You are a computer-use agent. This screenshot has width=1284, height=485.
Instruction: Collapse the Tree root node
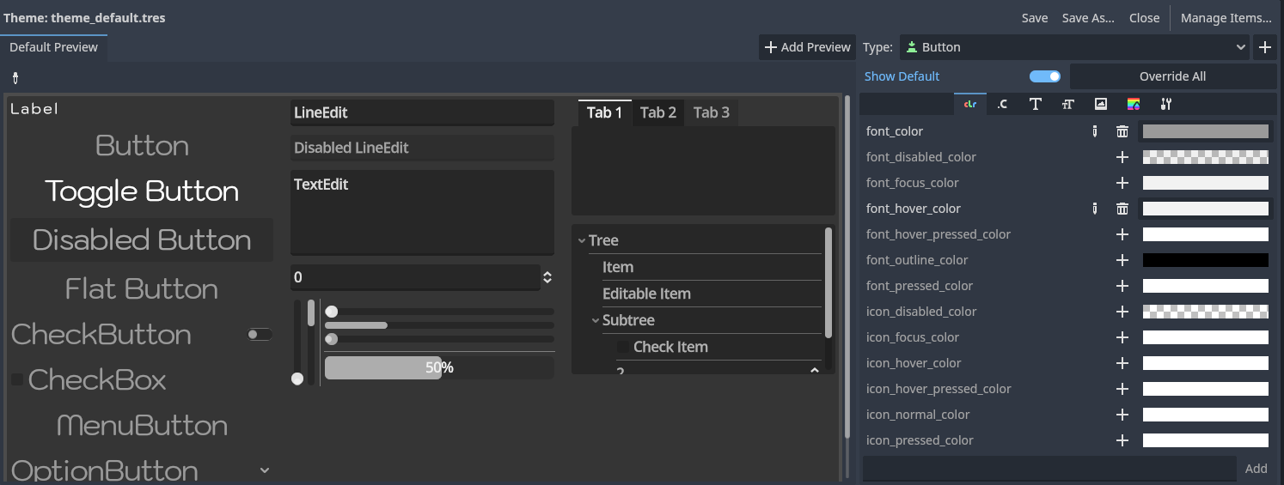coord(582,241)
